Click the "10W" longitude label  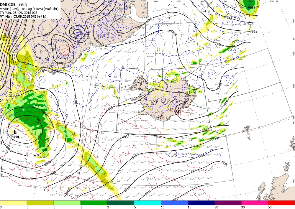click(x=201, y=1)
